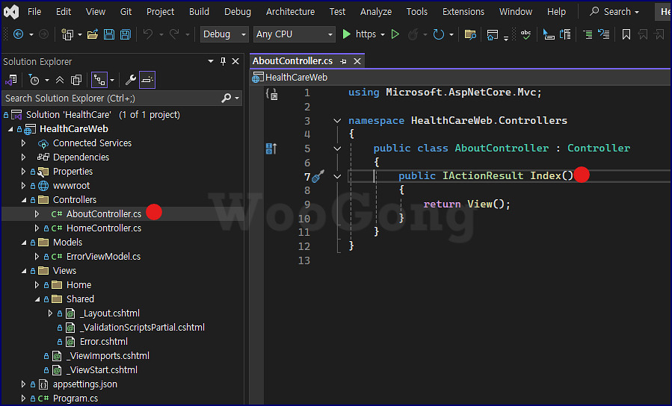Toggle a bookmark with the bookmark icon
The image size is (672, 406).
click(x=626, y=34)
